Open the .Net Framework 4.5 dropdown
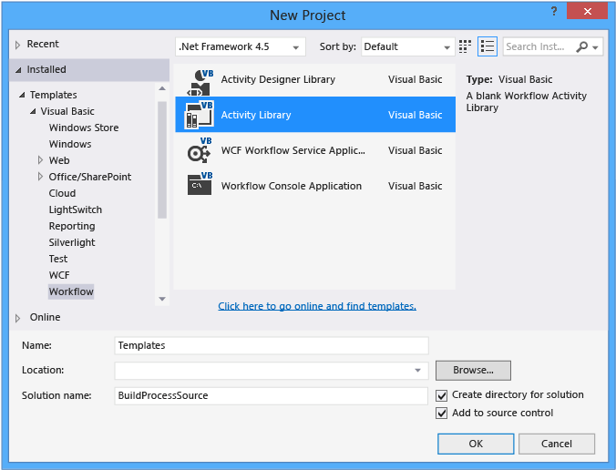 point(240,46)
